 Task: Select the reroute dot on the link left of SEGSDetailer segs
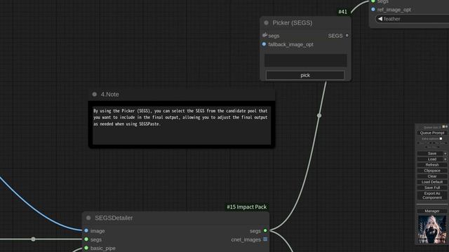[33, 239]
